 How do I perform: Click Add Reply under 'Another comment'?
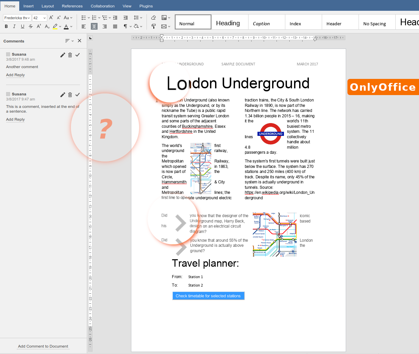click(16, 75)
